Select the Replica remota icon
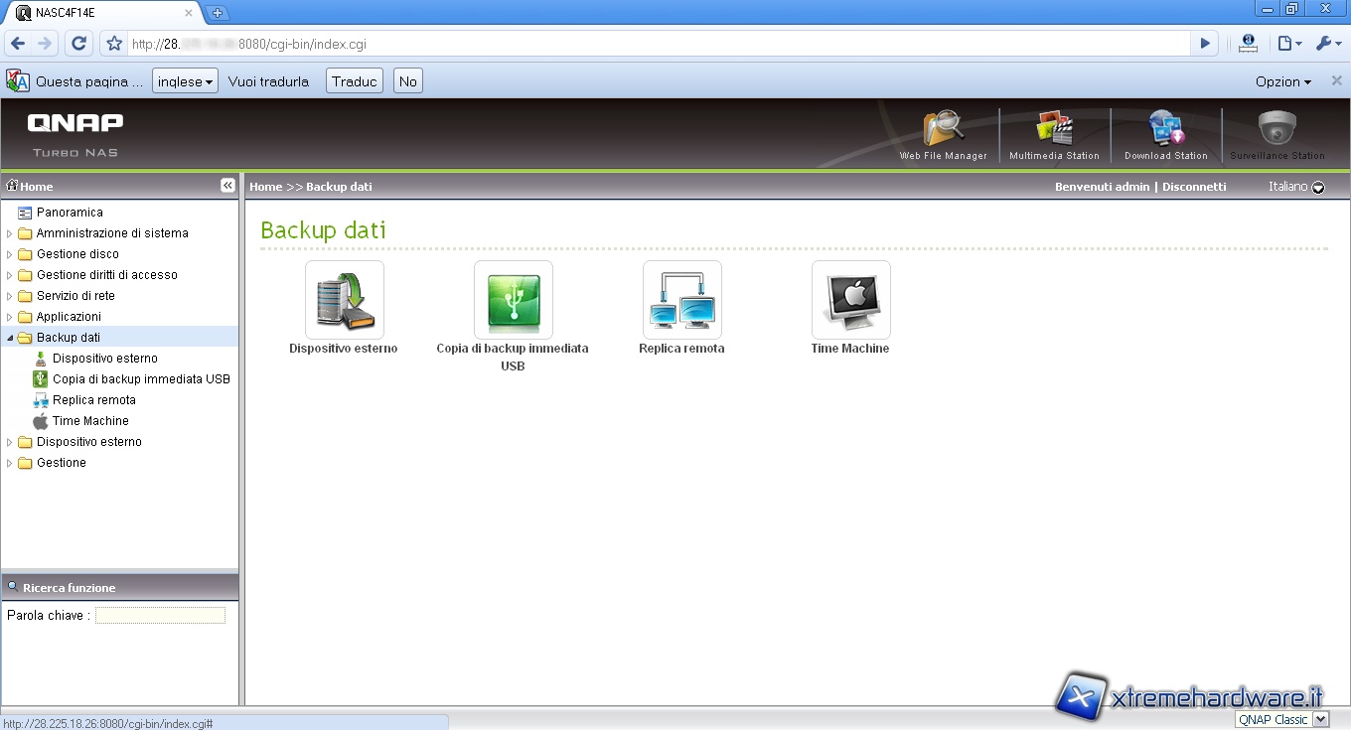This screenshot has height=730, width=1351. tap(681, 300)
